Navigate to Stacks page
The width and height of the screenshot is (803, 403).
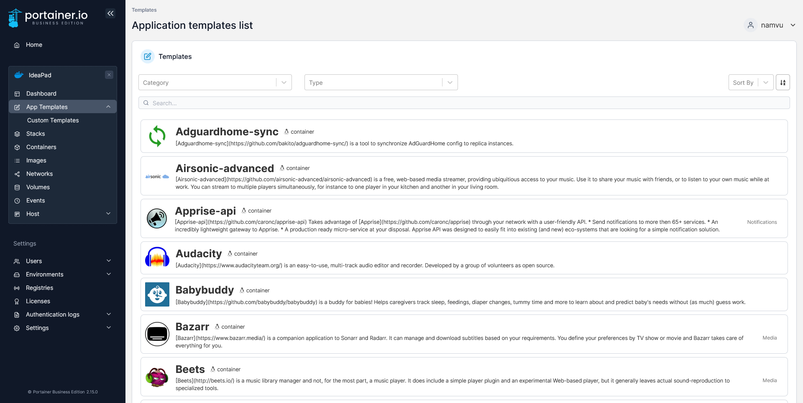pyautogui.click(x=36, y=134)
